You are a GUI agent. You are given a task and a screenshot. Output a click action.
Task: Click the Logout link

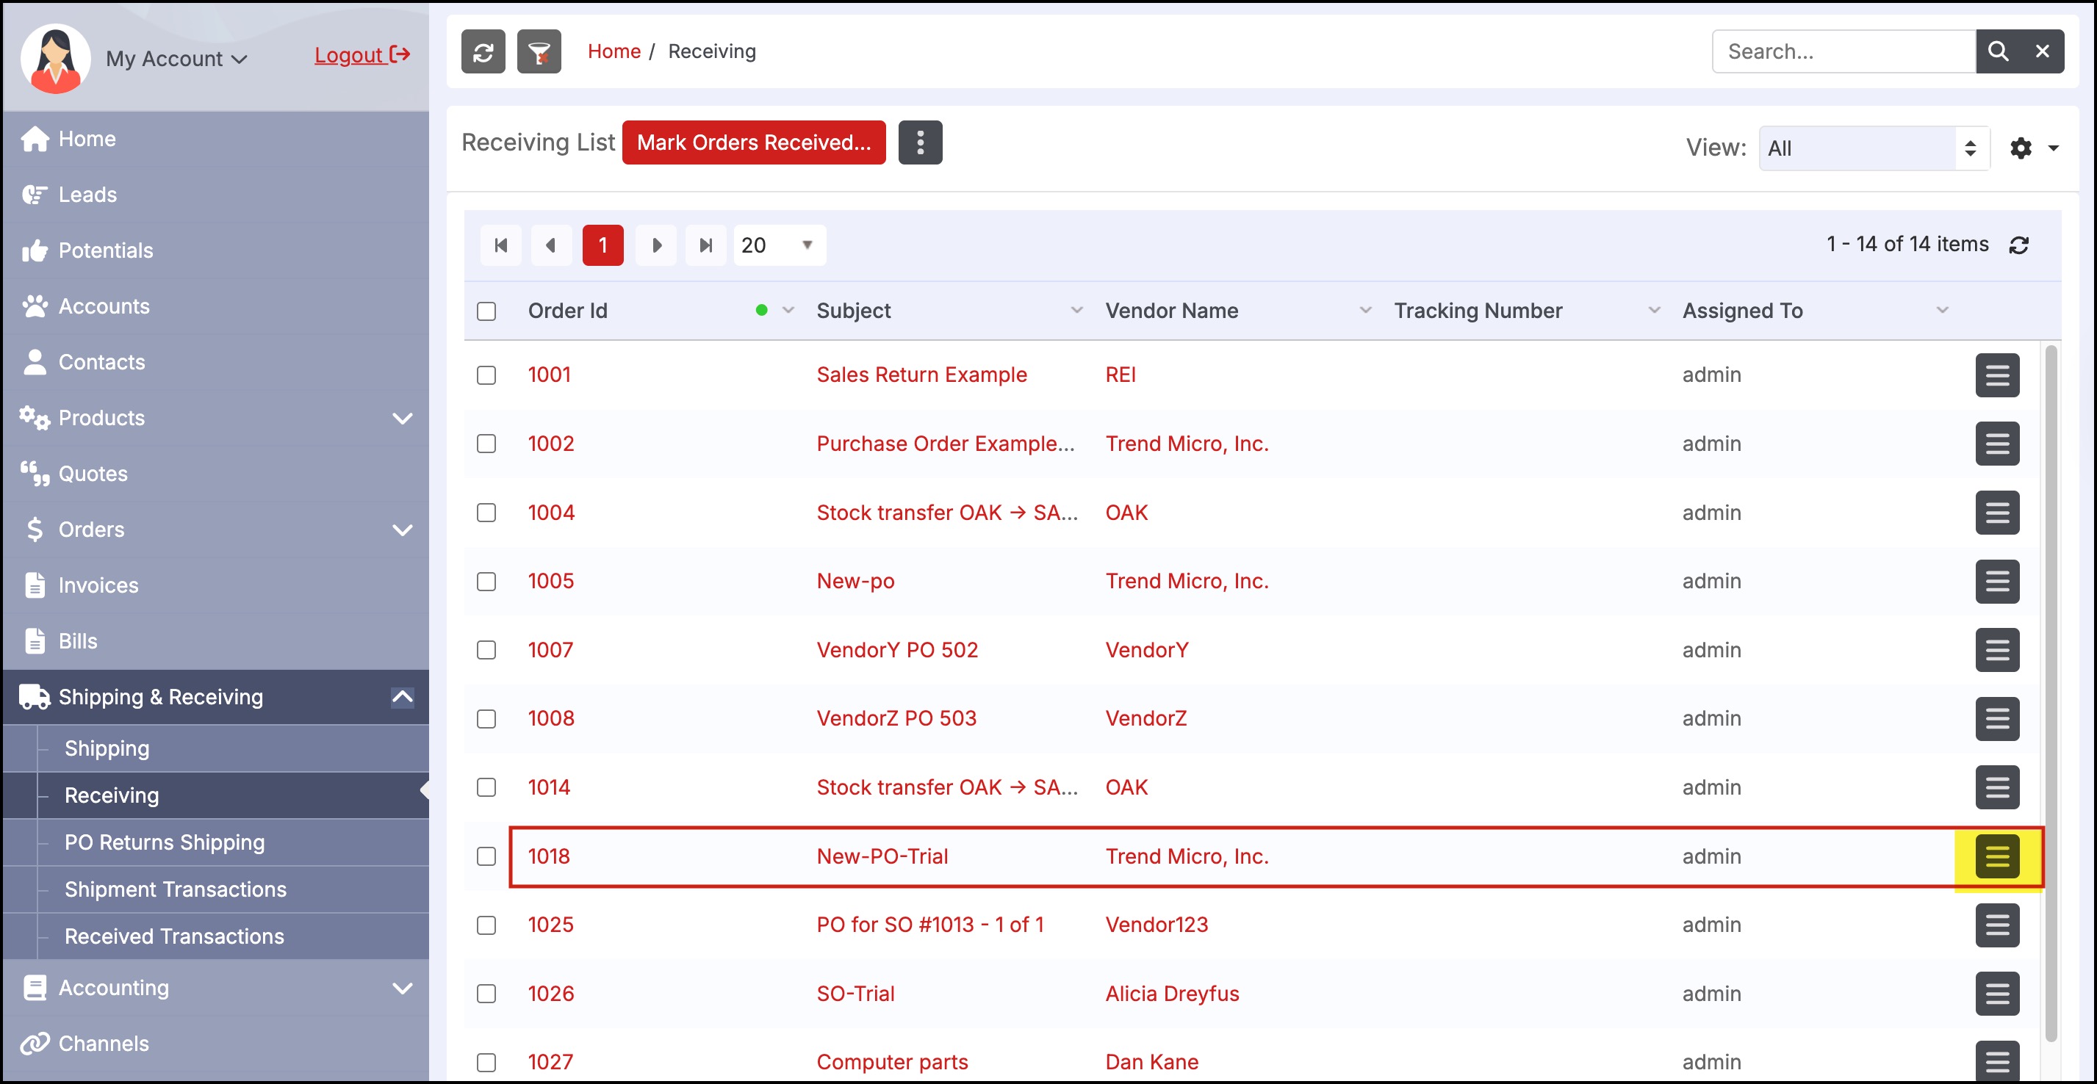click(362, 55)
